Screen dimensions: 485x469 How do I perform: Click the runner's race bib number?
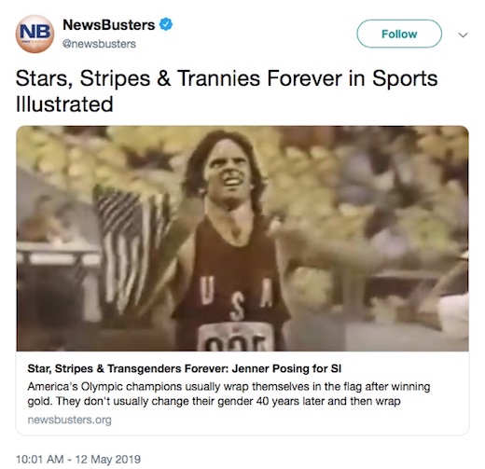pyautogui.click(x=236, y=338)
